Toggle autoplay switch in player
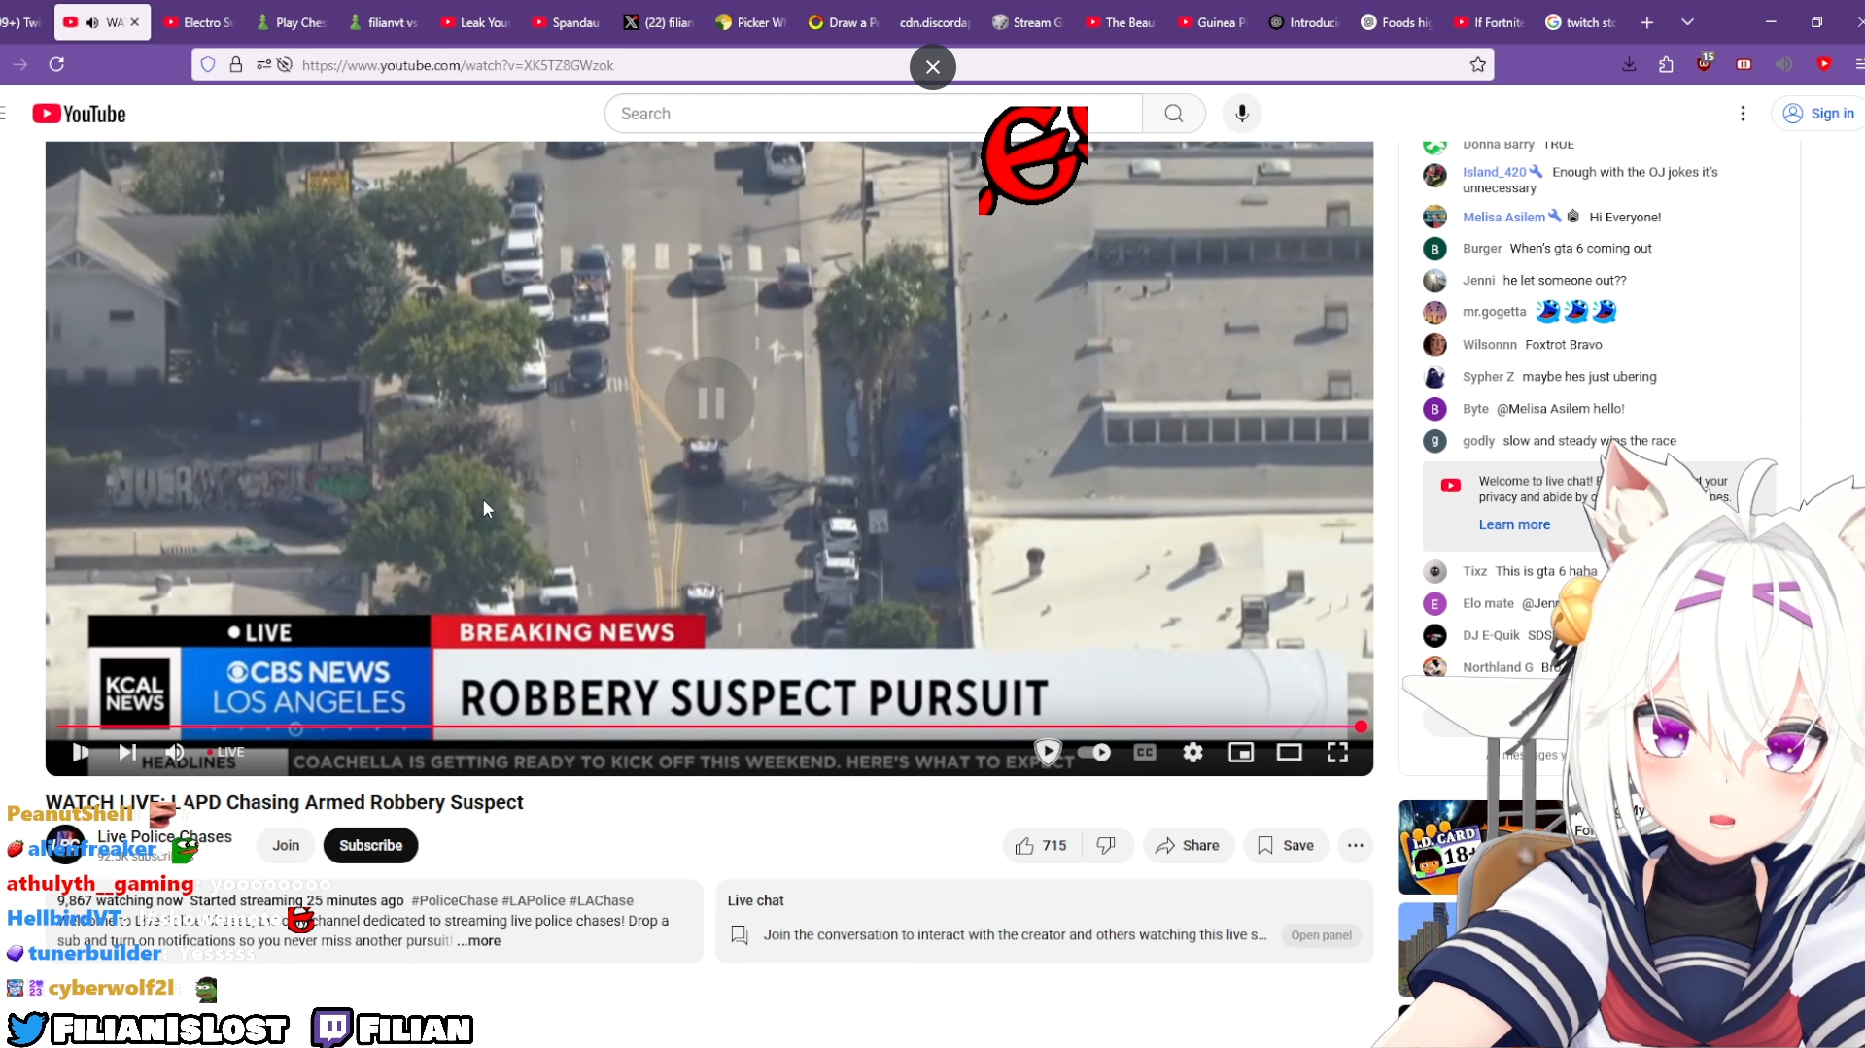Viewport: 1865px width, 1048px height. click(x=1095, y=752)
